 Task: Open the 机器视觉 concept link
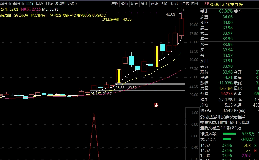point(99,15)
